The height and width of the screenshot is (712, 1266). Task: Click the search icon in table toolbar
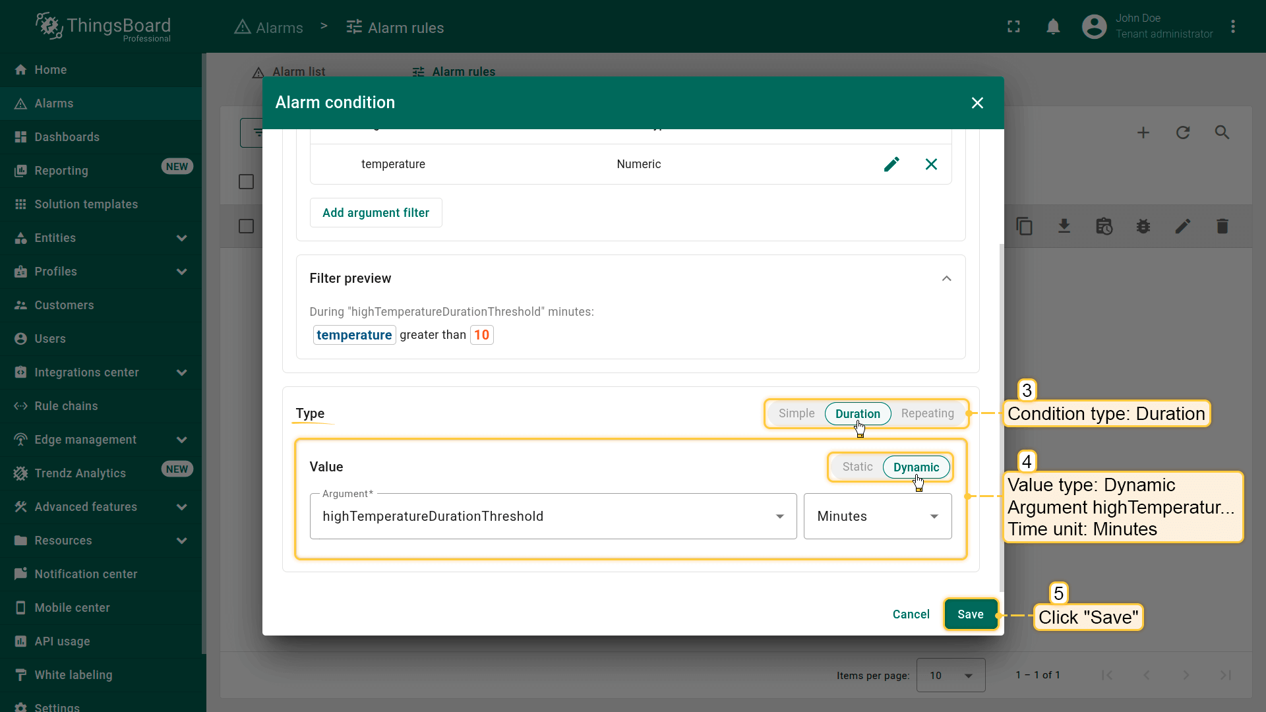[1222, 133]
